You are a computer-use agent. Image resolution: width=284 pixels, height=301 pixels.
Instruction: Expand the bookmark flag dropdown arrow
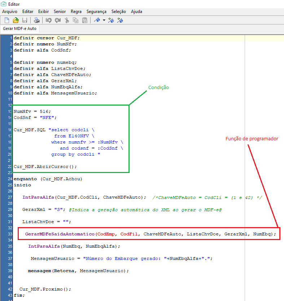coord(104,20)
